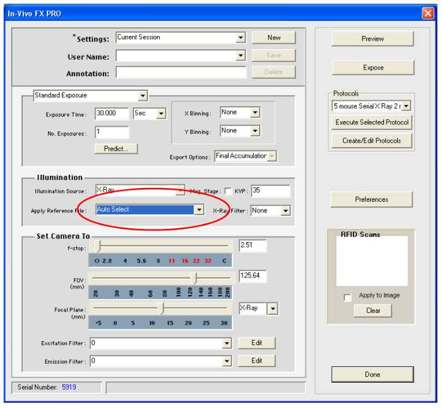Click the Preview button
Image resolution: width=442 pixels, height=408 pixels.
373,39
